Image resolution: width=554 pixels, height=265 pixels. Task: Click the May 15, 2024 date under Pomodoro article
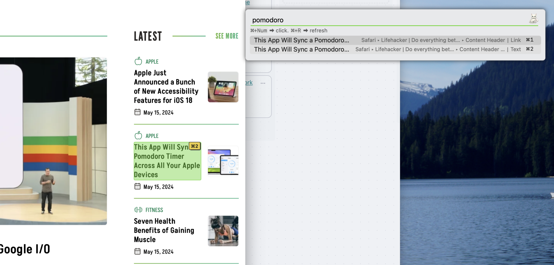tap(159, 187)
